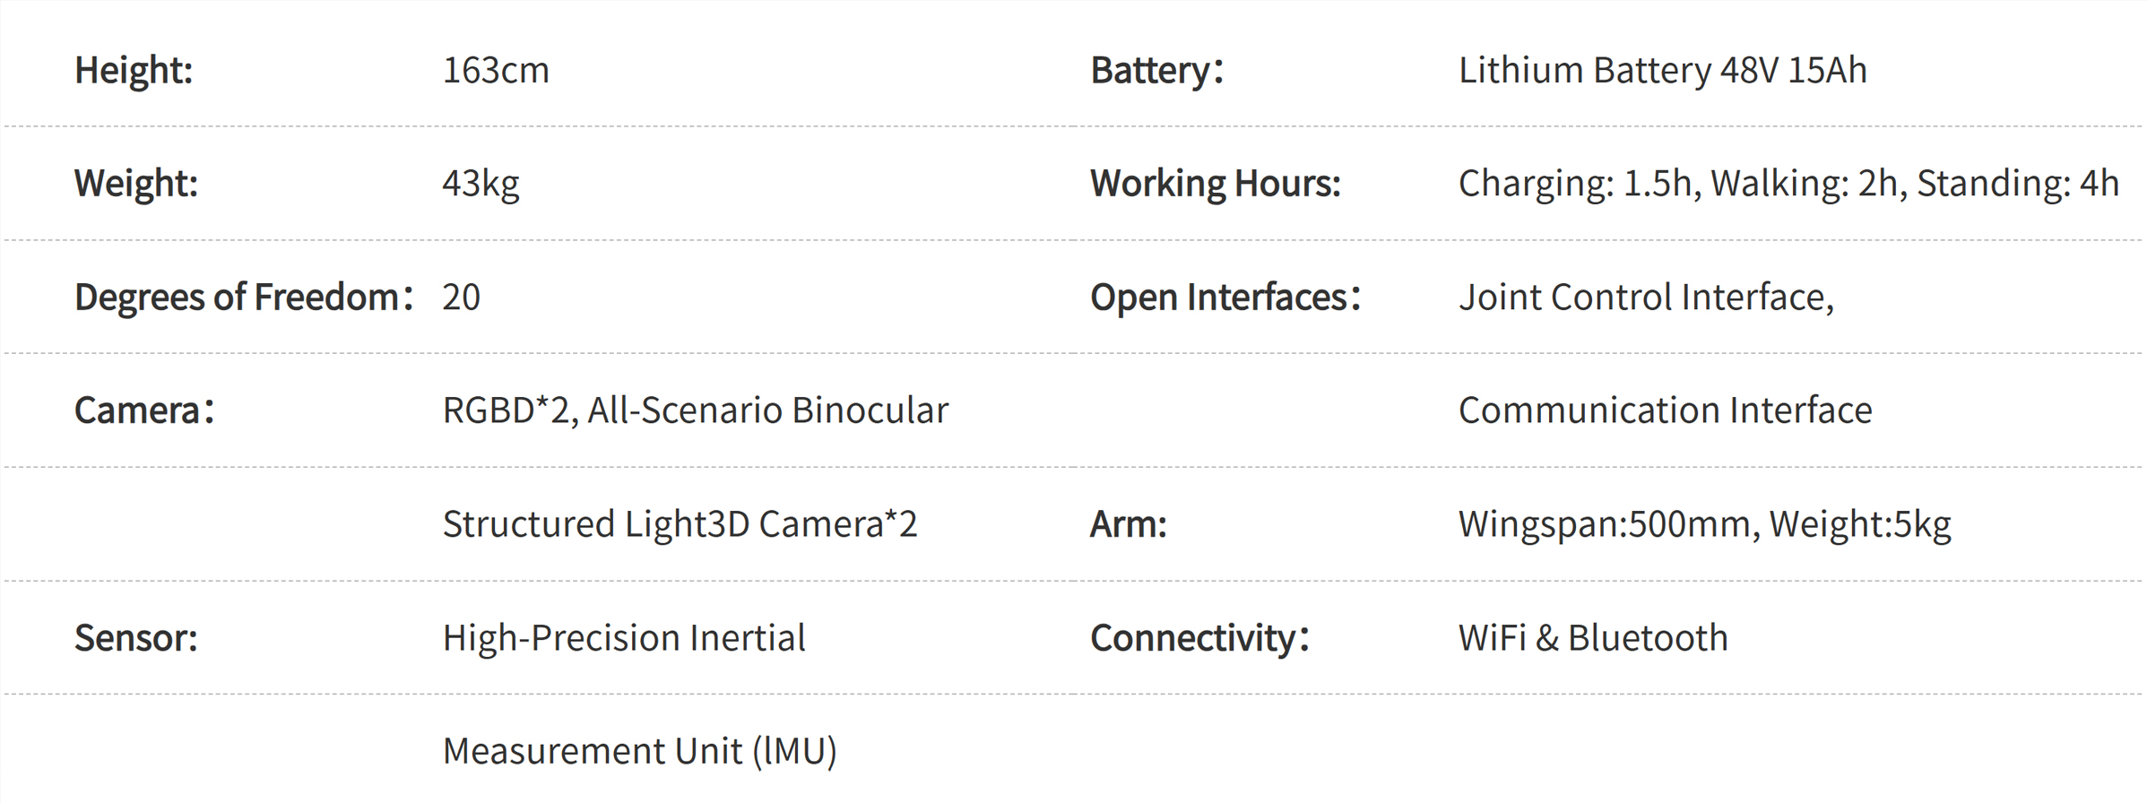Click the Open Interfaces label
The height and width of the screenshot is (803, 2147).
1225,297
